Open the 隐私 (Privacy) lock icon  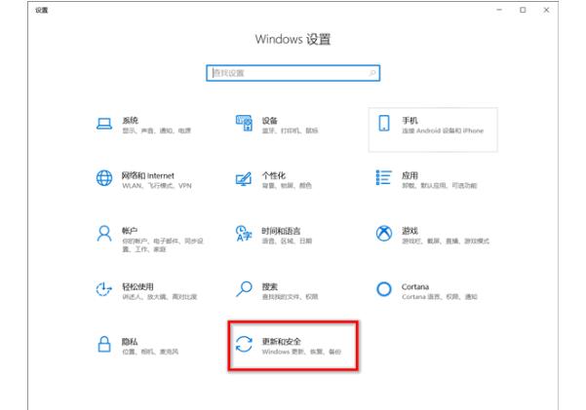click(104, 345)
